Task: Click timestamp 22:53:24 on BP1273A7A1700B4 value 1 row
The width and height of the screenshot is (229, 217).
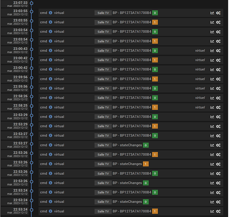Action: 20,210
